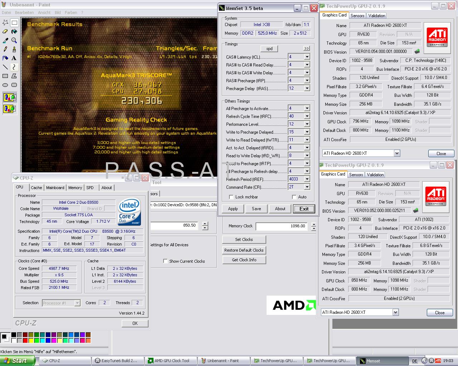Screen dimensions: 458x366
Task: Pick the yellow color swatch in Paint palette
Action: click(x=31, y=340)
